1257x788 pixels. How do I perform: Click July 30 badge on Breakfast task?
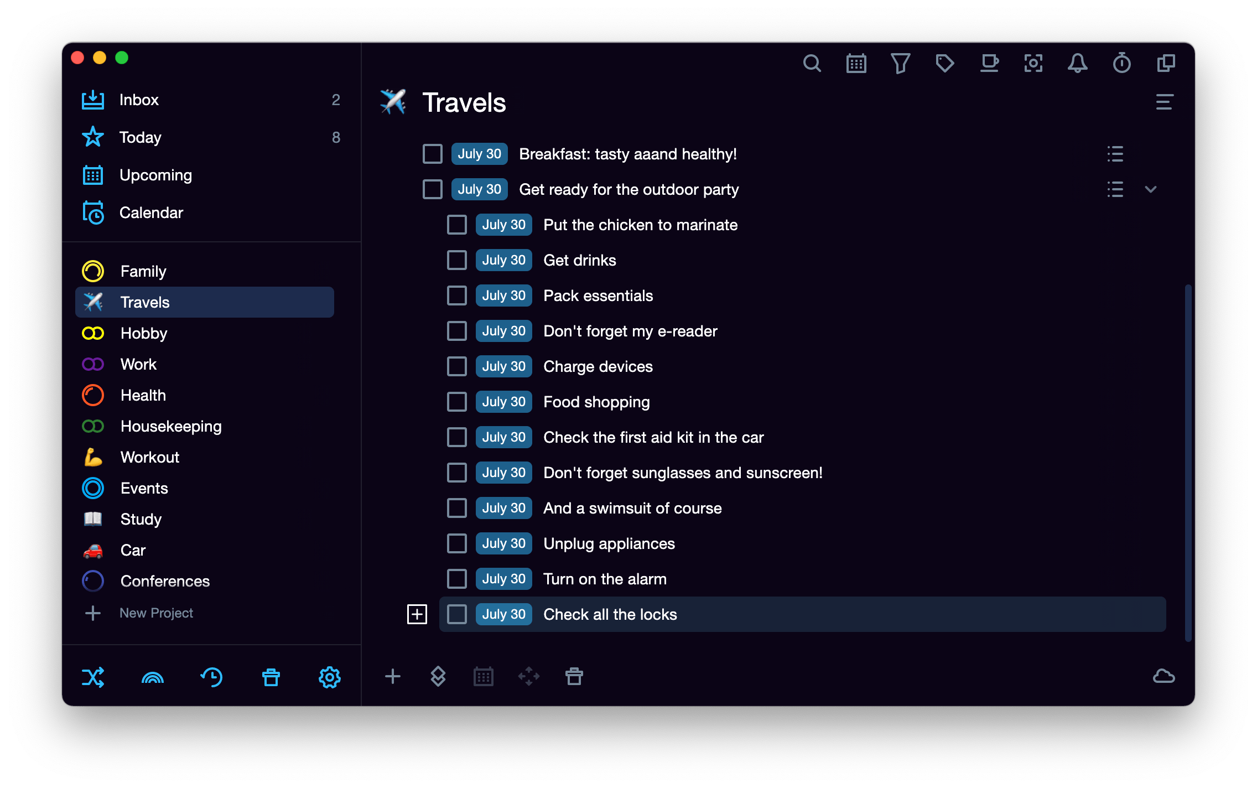(479, 154)
